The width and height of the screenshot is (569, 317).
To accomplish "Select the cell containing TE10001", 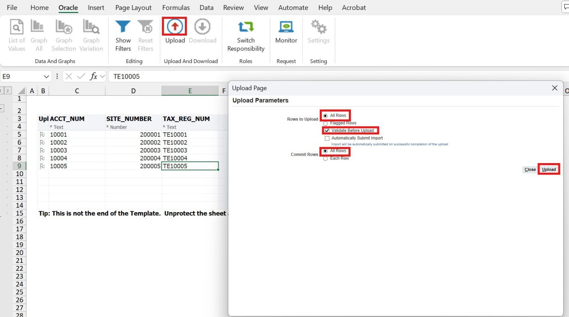I will 190,134.
